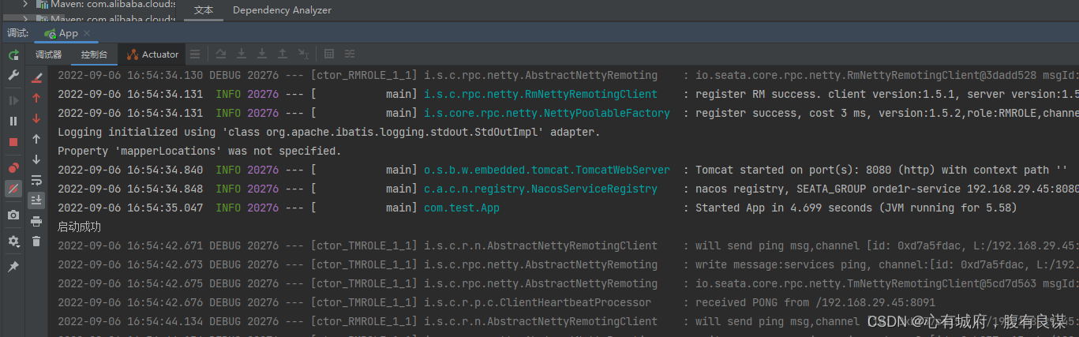Screen dimensions: 1079x337
Task: Stop the App process
Action: [13, 142]
